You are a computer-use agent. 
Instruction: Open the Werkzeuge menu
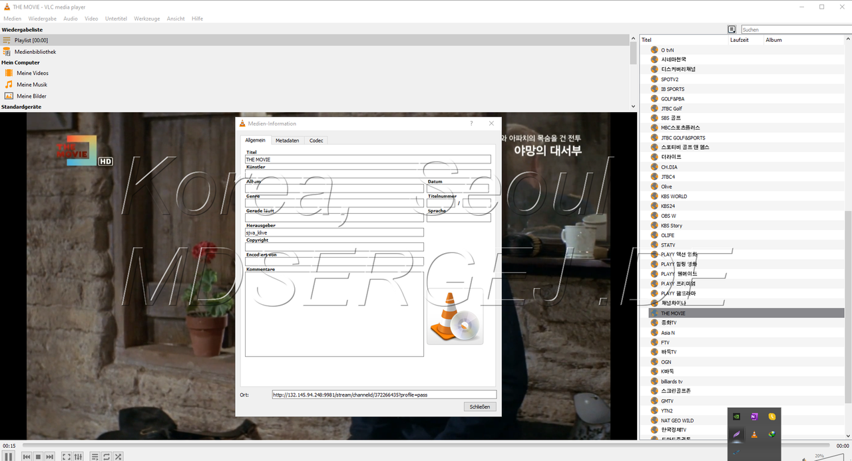(x=147, y=19)
